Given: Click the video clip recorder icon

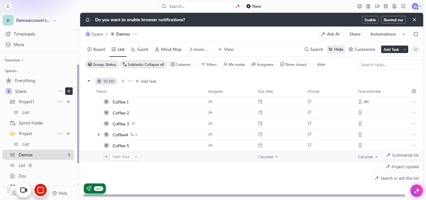Looking at the screenshot, I should (377, 6).
